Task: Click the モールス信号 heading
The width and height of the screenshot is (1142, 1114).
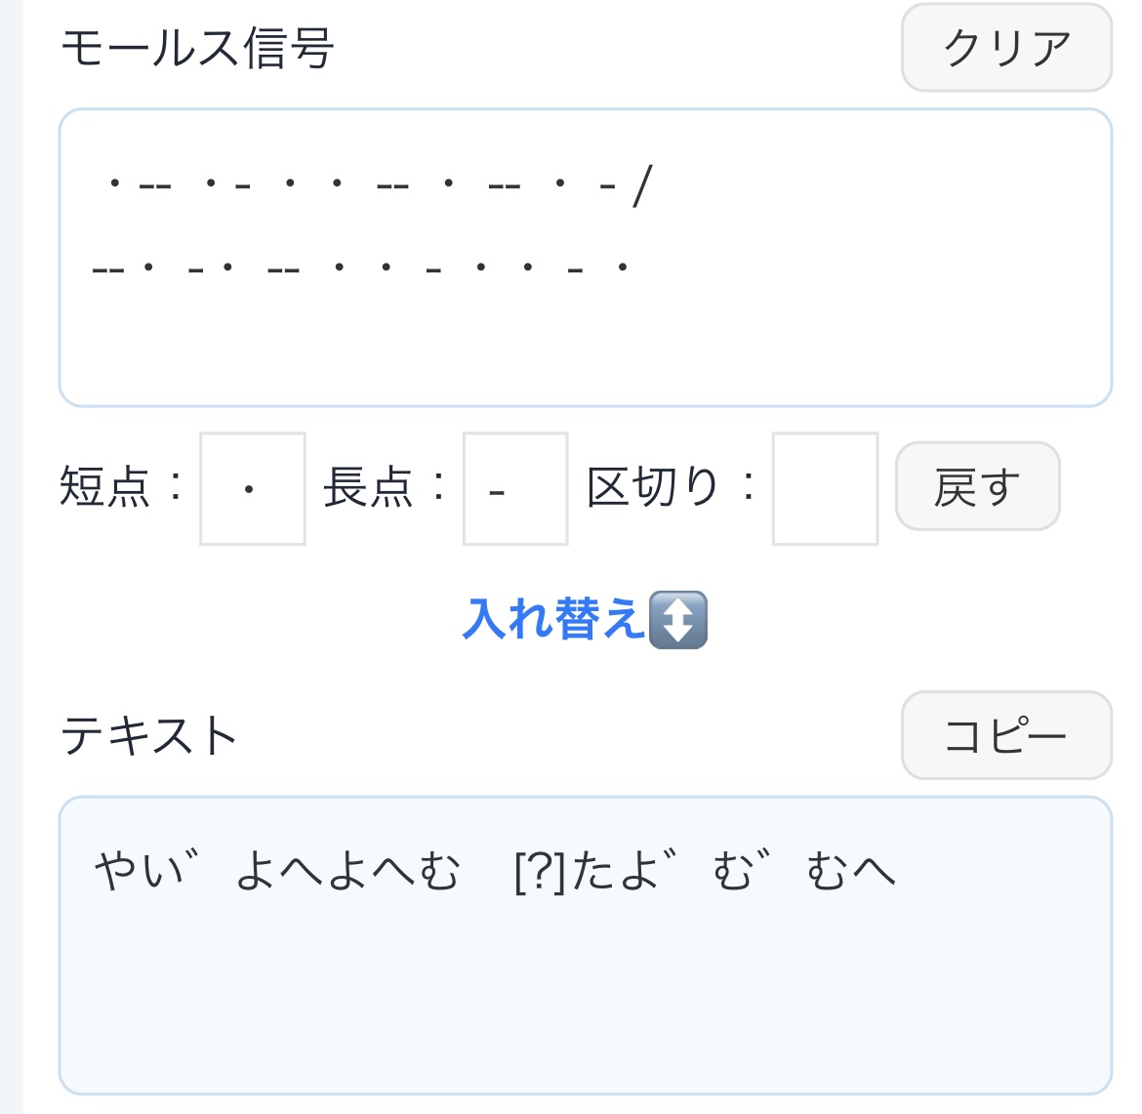Action: [197, 47]
